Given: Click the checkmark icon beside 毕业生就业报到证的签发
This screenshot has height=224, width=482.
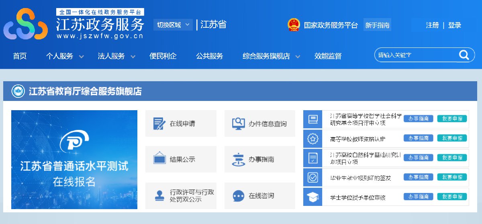Looking at the screenshot, I should (312, 177).
